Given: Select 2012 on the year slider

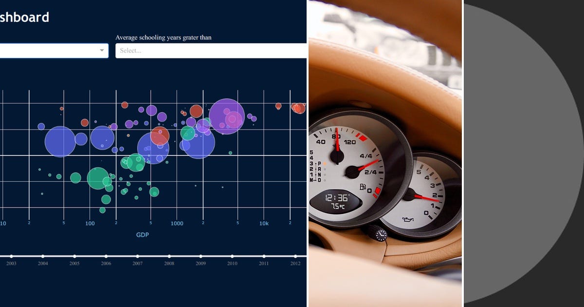Looking at the screenshot, I should click(296, 255).
